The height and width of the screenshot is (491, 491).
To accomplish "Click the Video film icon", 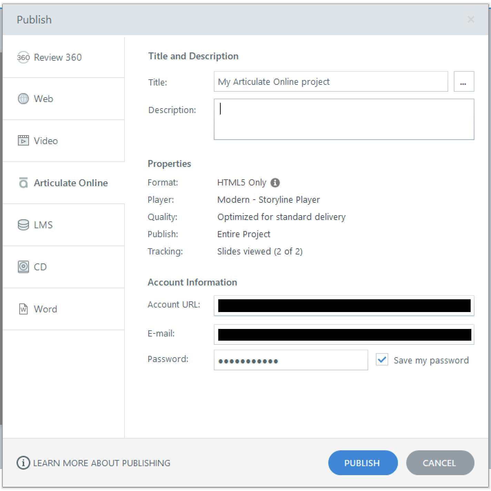I will click(23, 140).
